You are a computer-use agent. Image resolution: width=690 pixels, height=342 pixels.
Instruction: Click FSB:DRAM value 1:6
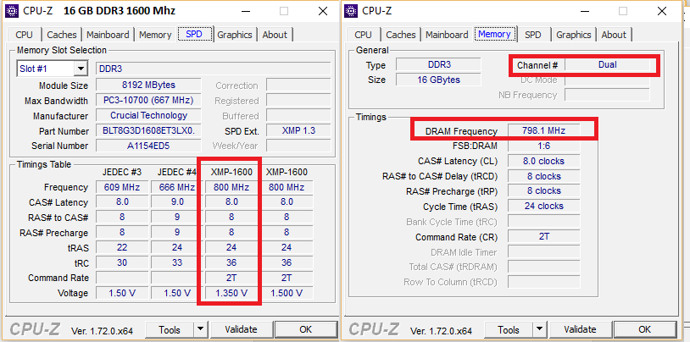543,146
